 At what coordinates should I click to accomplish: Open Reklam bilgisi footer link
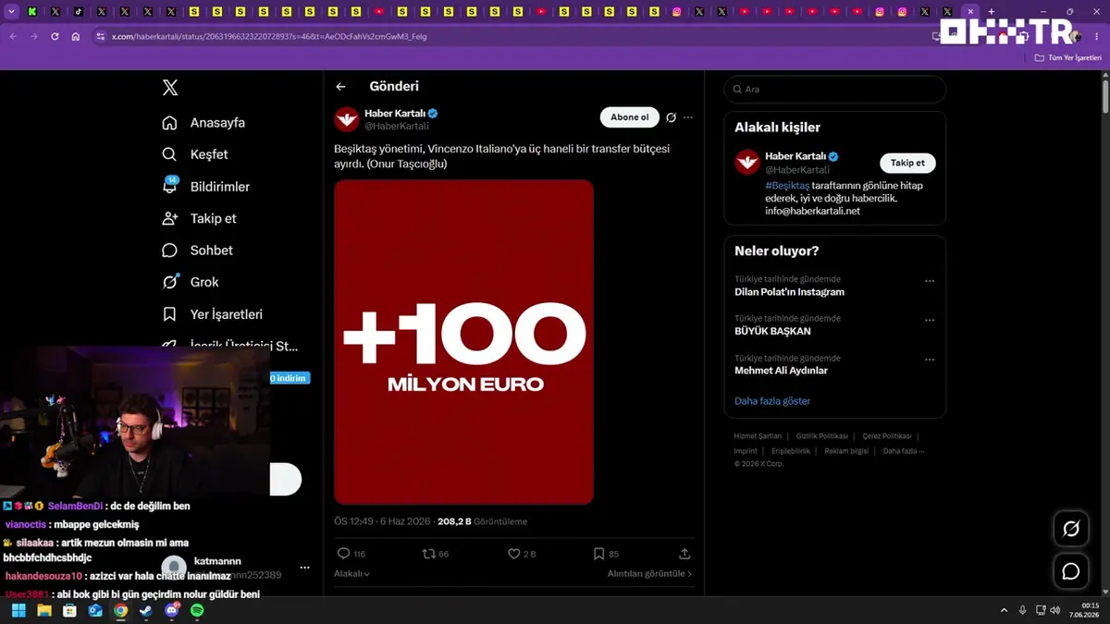846,451
